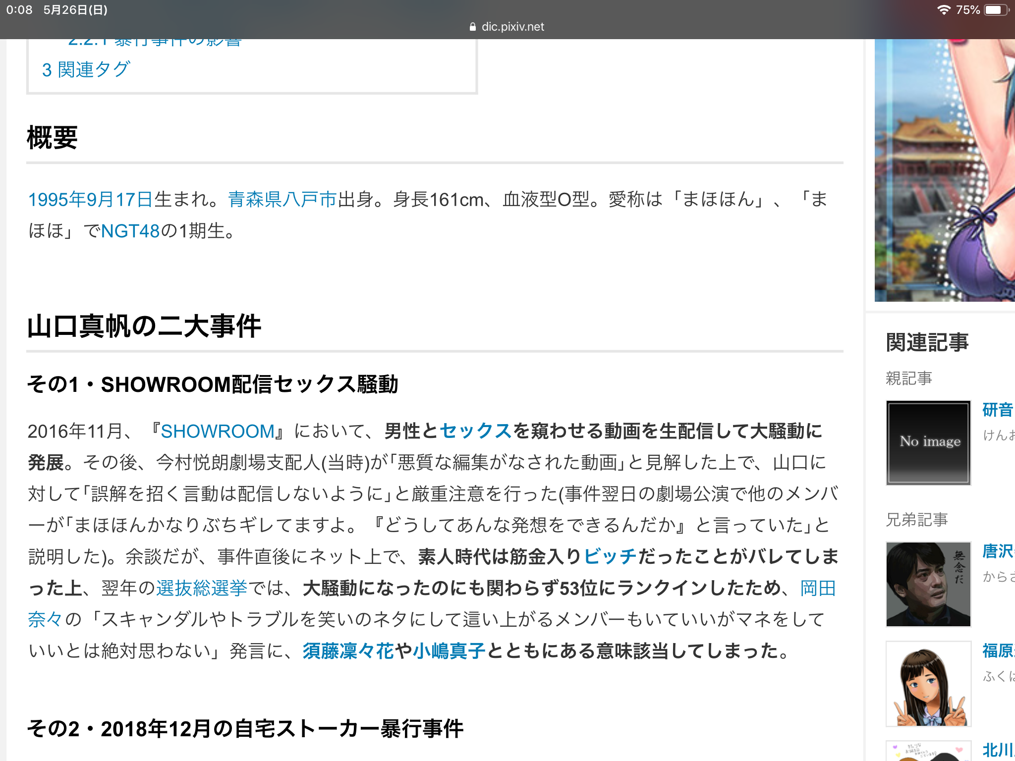Tap the Wi-Fi status icon

pyautogui.click(x=944, y=10)
